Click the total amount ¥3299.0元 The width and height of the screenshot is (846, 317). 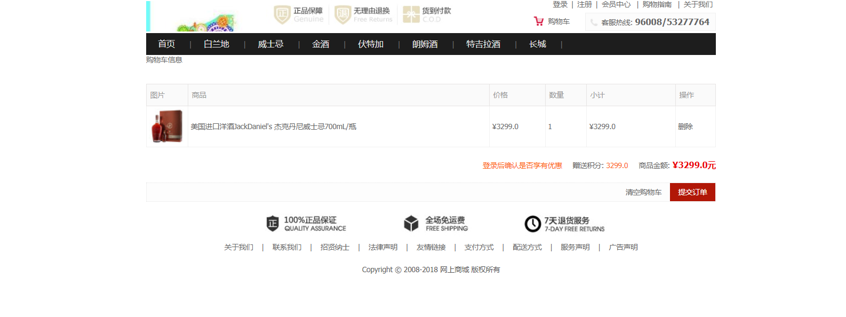pyautogui.click(x=694, y=165)
